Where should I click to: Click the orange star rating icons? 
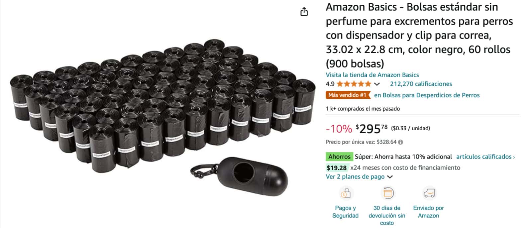[354, 84]
